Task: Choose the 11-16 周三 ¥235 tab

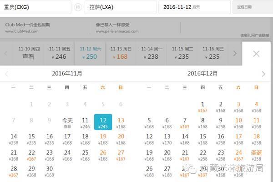Action: coord(211,53)
